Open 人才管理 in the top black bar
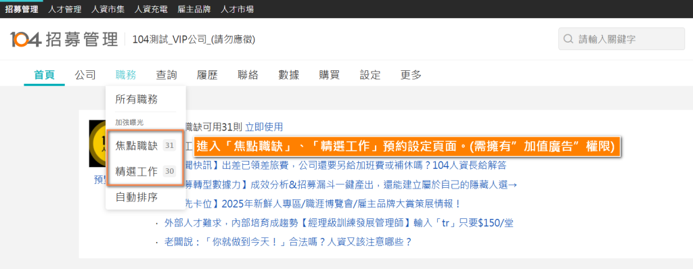The image size is (693, 269). tap(65, 9)
